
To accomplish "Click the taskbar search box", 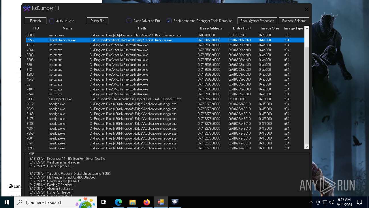I will pyautogui.click(x=55, y=202).
